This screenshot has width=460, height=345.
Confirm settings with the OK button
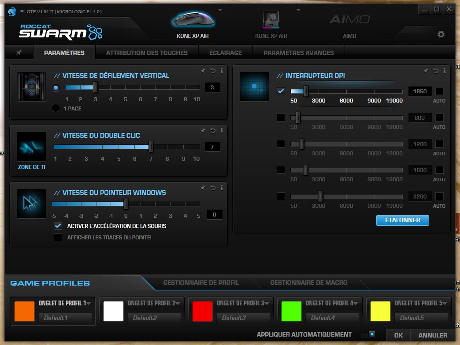pyautogui.click(x=398, y=335)
